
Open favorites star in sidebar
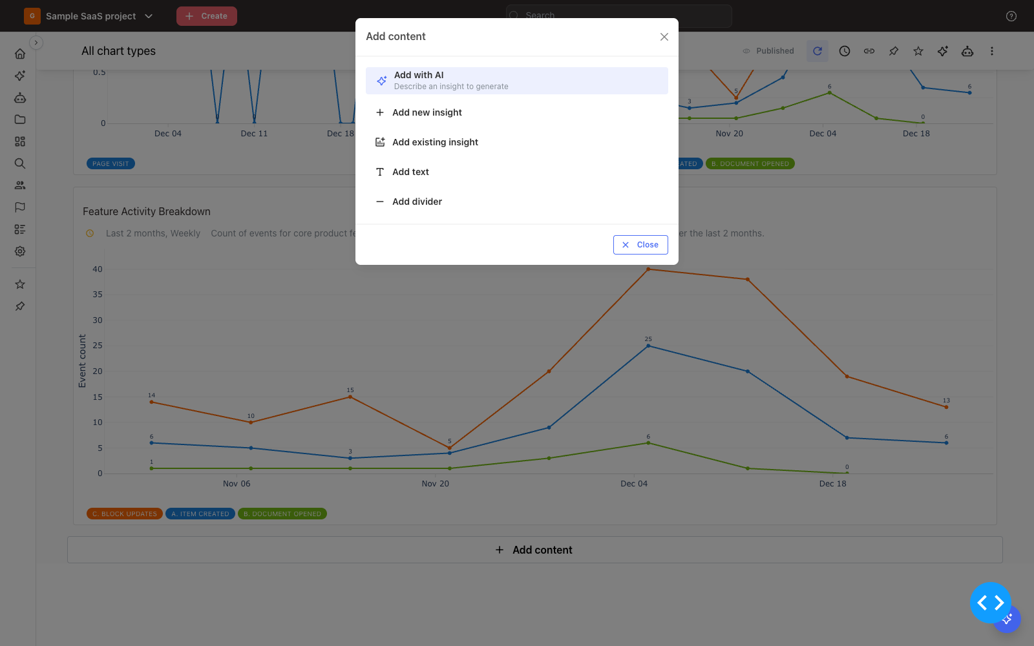tap(20, 284)
